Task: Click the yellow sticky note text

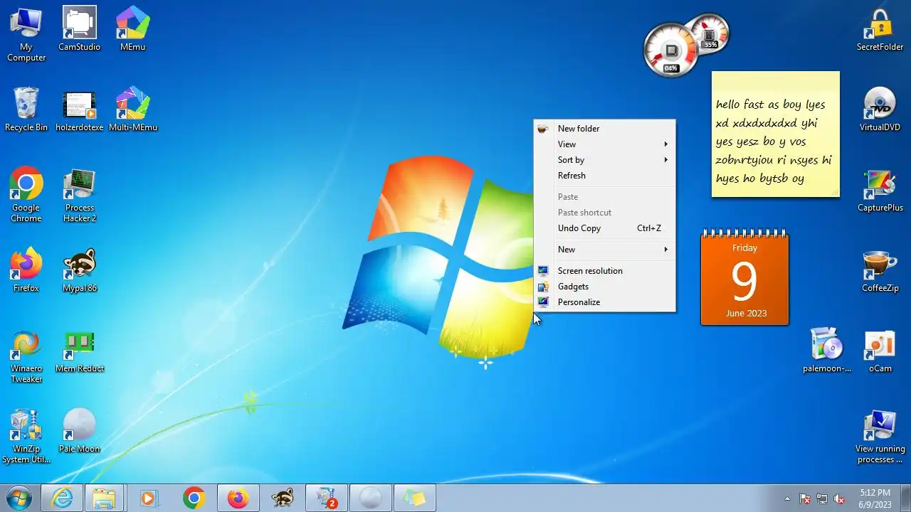Action: 774,142
